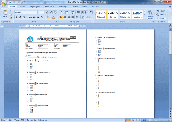Open the Nitro Pro tab
The image size is (172, 122).
95,6
